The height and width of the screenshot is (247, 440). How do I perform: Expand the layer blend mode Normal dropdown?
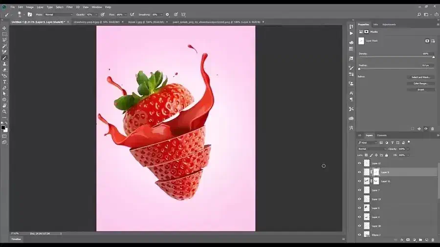tap(372, 149)
